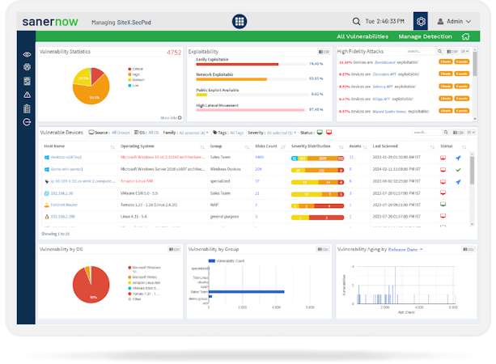Click the Easily Exploitable red progress bar
The image size is (496, 364).
pos(237,64)
